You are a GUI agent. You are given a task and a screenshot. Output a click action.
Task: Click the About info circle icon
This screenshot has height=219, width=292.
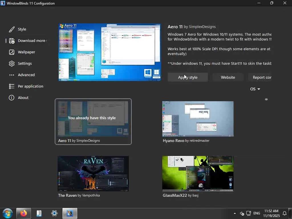tap(11, 98)
